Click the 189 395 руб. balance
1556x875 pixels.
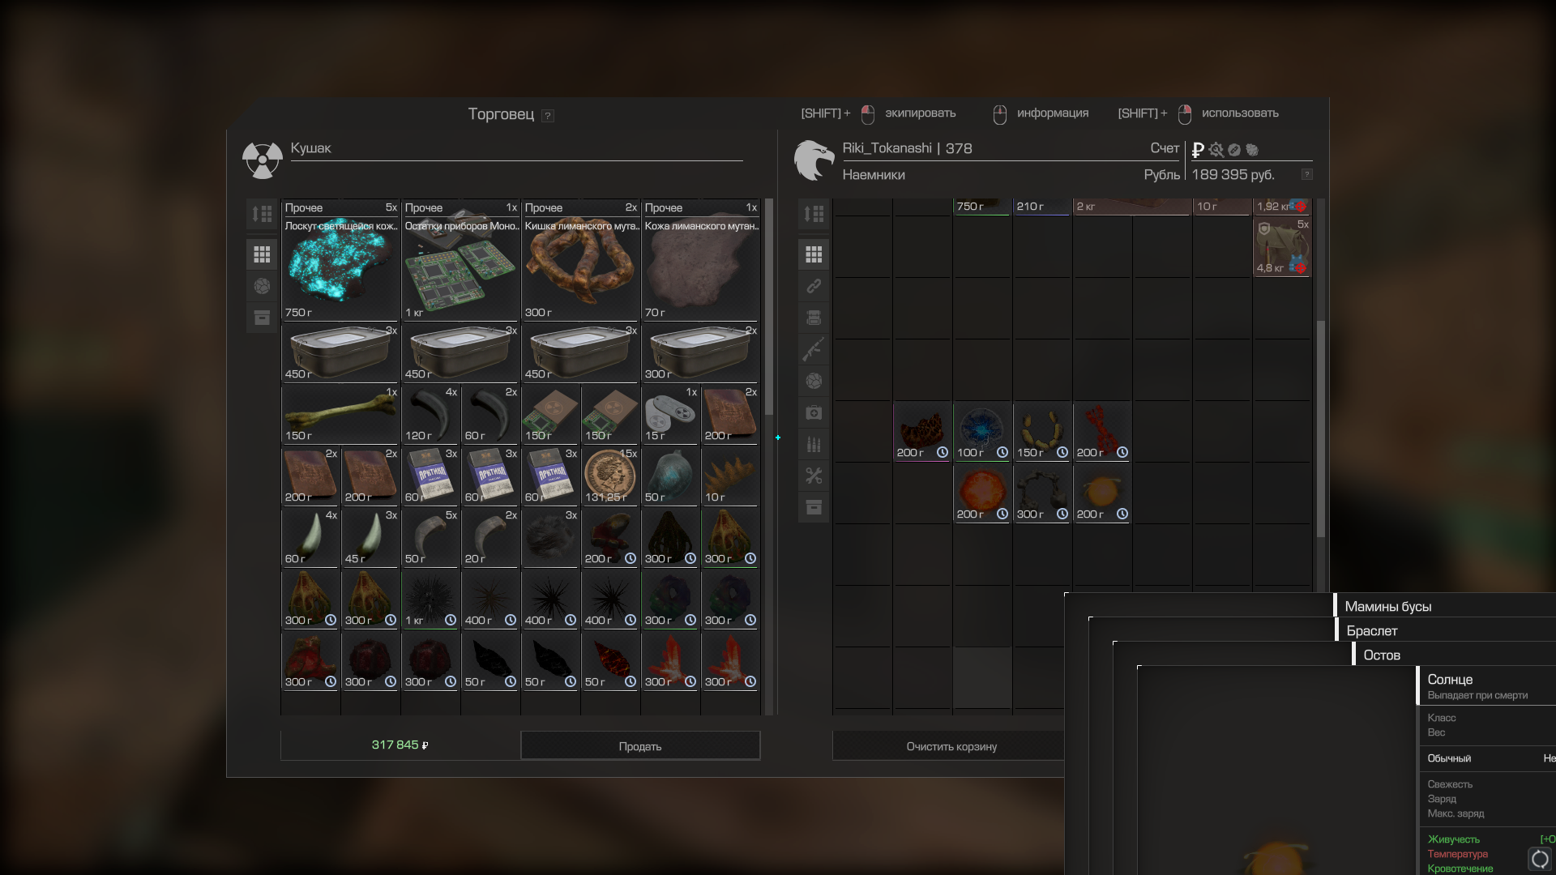tap(1233, 174)
